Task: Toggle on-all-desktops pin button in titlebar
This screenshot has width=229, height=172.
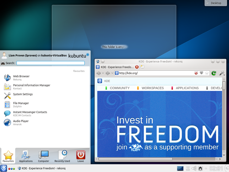Action: 103,61
